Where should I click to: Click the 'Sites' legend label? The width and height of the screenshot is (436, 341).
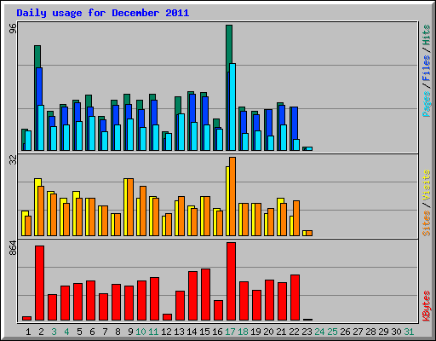426,223
